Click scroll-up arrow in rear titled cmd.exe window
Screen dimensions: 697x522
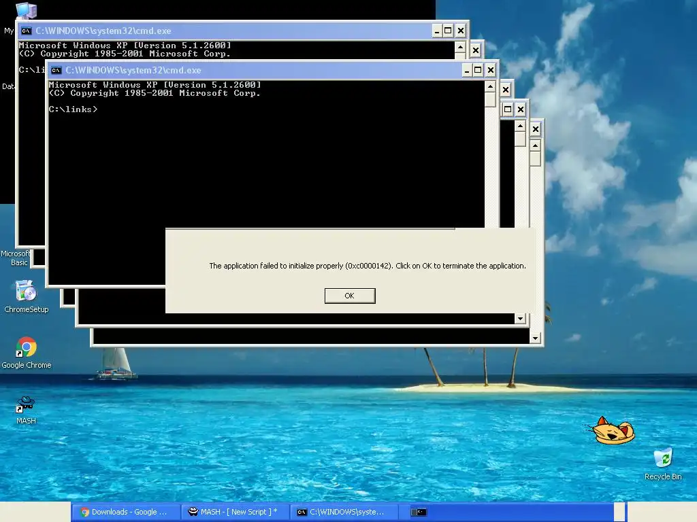point(461,47)
